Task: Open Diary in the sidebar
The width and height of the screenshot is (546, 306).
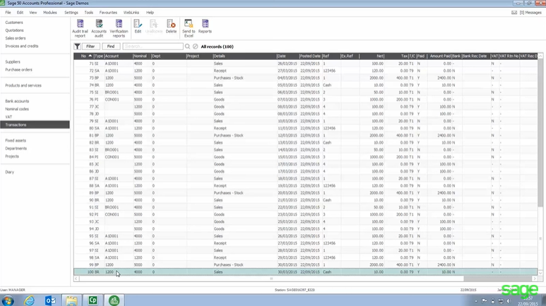Action: (x=9, y=172)
